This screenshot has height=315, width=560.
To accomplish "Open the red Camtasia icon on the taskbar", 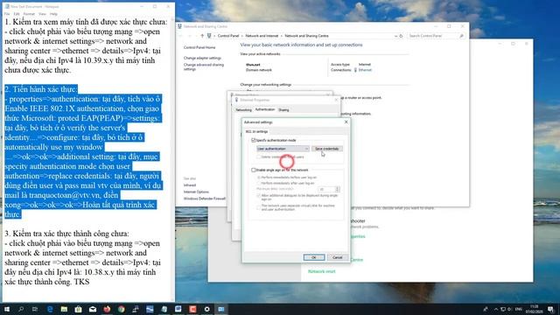I will (192, 309).
